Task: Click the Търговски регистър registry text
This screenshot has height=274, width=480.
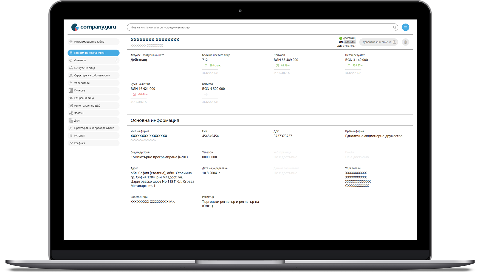Action: pos(230,204)
